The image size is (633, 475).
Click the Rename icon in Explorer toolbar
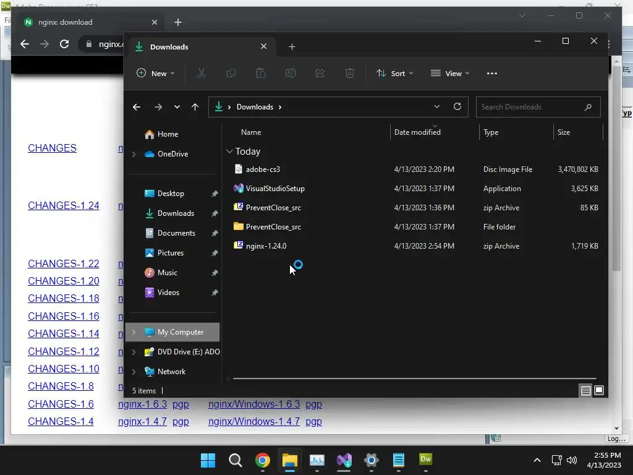291,73
